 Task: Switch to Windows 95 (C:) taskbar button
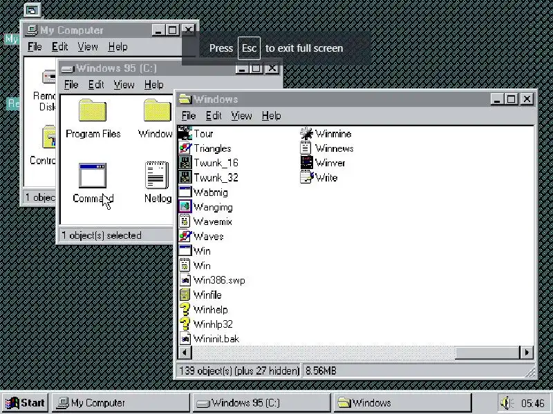click(x=261, y=403)
